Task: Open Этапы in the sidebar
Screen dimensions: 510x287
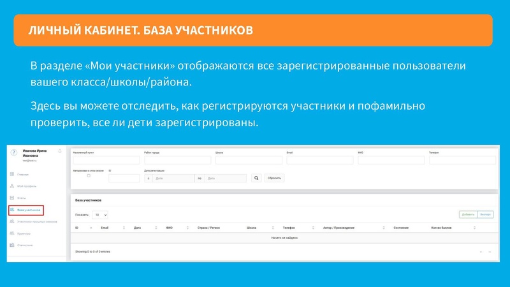Action: point(22,198)
